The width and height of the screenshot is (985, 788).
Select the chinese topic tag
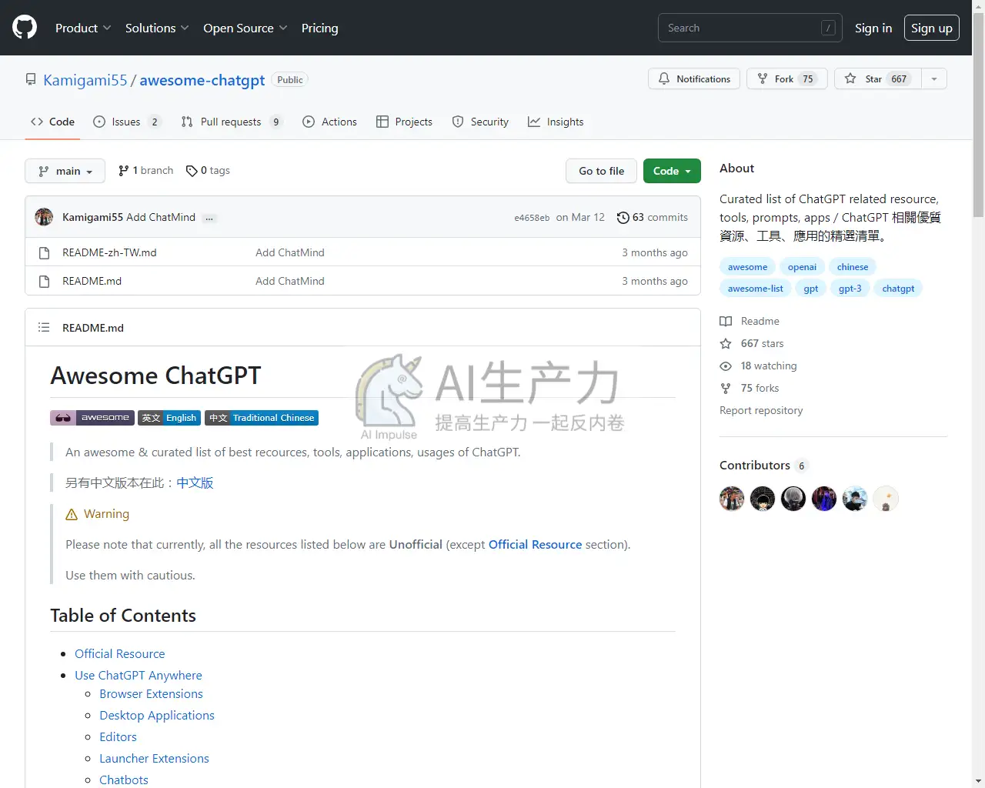point(853,267)
